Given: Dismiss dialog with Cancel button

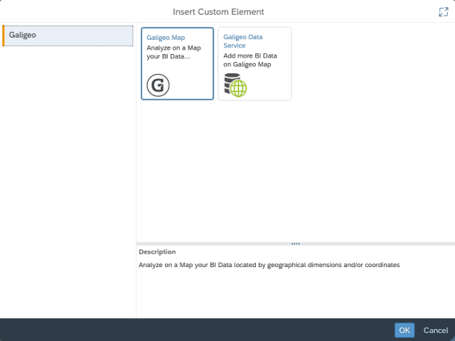Looking at the screenshot, I should click(x=436, y=330).
